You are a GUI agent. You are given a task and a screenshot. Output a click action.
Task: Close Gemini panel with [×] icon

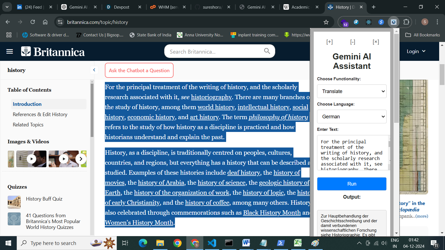pyautogui.click(x=376, y=42)
